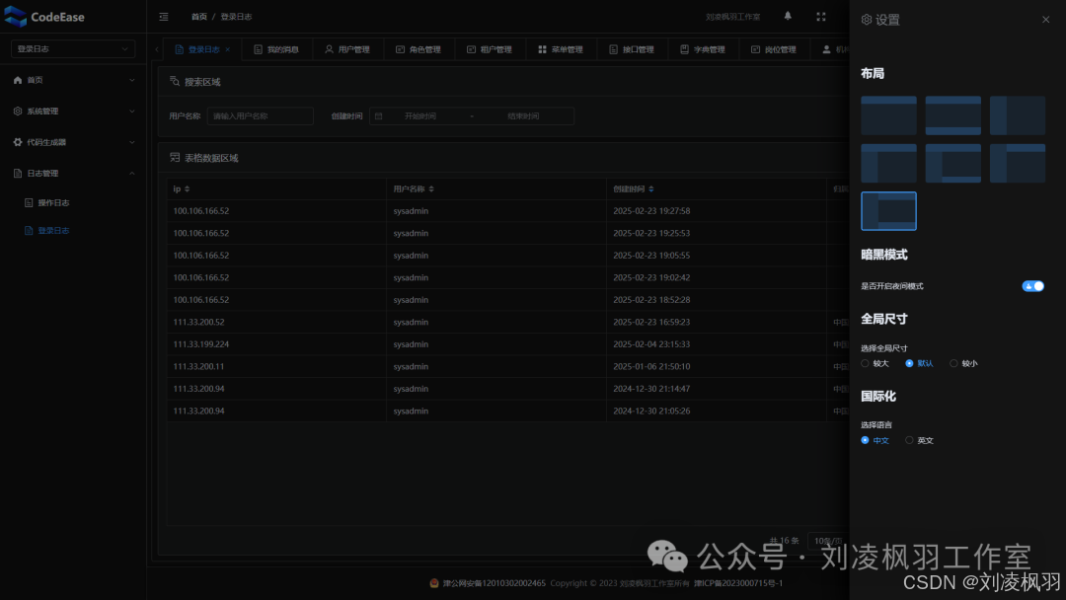Open the page size dropdown
Screen dimensions: 1066x600
click(x=828, y=541)
